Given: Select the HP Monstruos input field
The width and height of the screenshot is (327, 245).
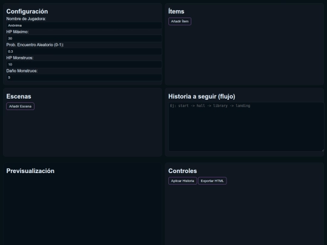Looking at the screenshot, I should (x=84, y=64).
